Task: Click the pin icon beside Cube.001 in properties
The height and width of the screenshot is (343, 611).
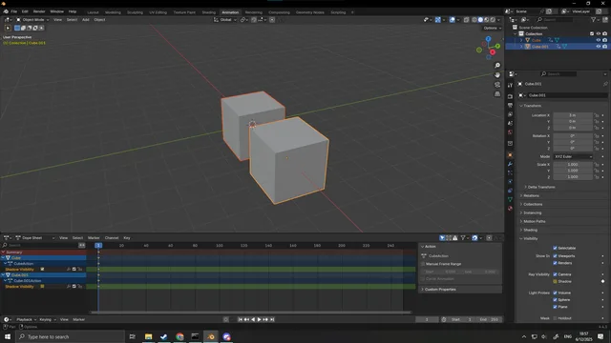Action: pos(605,84)
